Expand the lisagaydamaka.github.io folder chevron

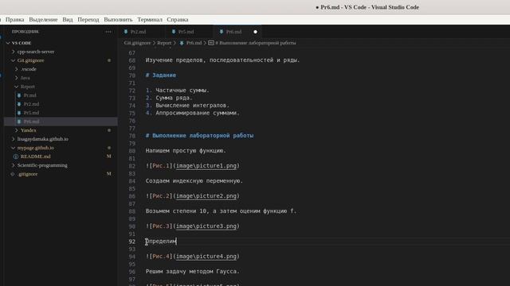coord(13,139)
